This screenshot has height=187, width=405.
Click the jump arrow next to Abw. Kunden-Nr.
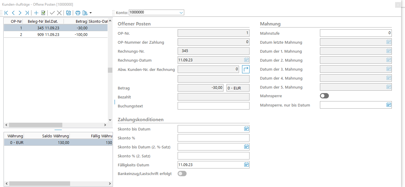click(246, 69)
